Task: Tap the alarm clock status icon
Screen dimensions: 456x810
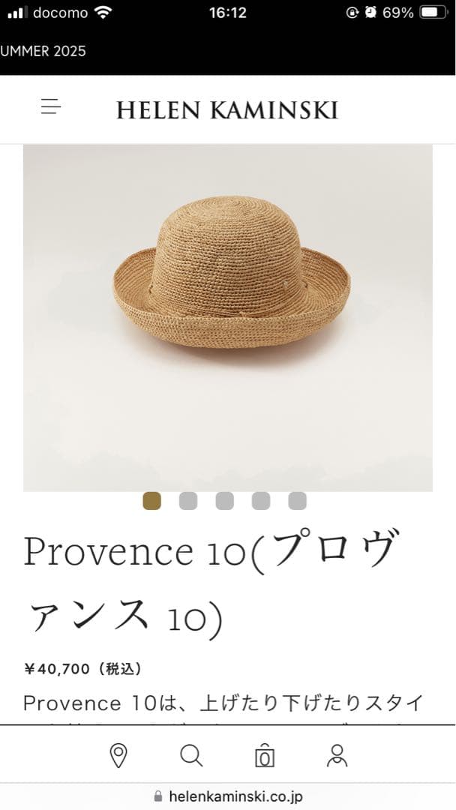Action: point(370,13)
